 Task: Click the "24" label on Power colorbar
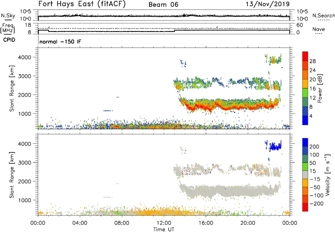point(312,70)
